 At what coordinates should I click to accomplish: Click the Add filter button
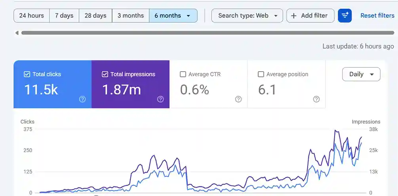[x=310, y=15]
